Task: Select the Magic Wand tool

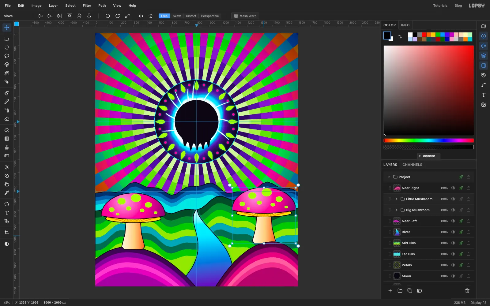Action: (x=7, y=73)
